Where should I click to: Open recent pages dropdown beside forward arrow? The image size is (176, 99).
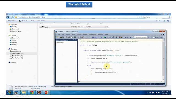pyautogui.click(x=13, y=17)
